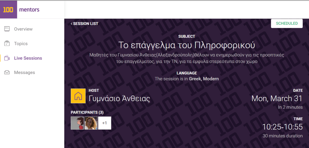This screenshot has height=148, width=309.
Task: Open the Overview menu label
Action: click(x=23, y=29)
